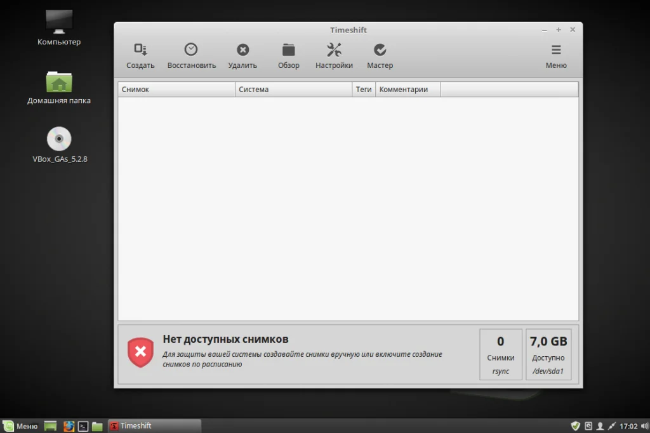Viewport: 650px width, 433px height.
Task: Click the 0 Снимки rsync counter box
Action: [x=501, y=354]
